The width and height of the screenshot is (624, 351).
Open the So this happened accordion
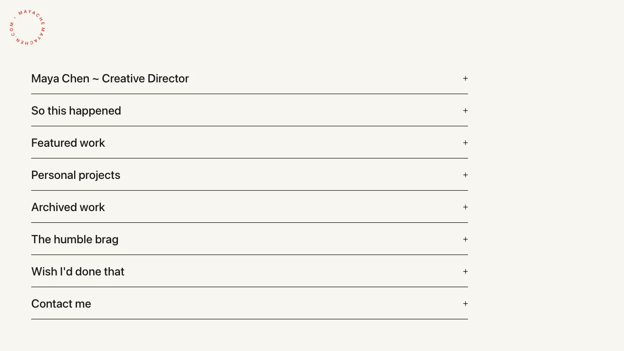[250, 111]
